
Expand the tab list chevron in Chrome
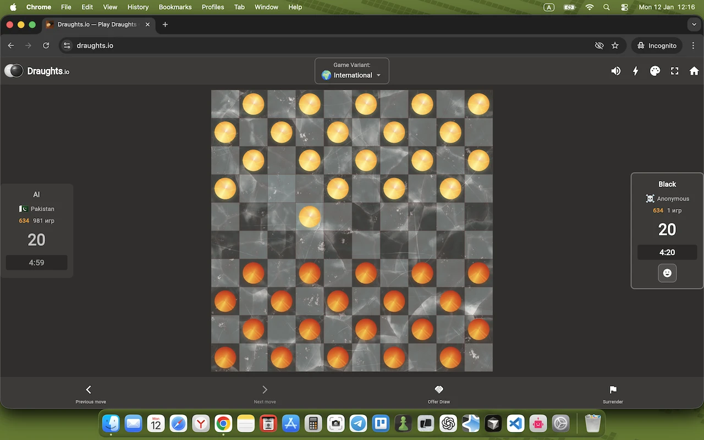click(694, 24)
